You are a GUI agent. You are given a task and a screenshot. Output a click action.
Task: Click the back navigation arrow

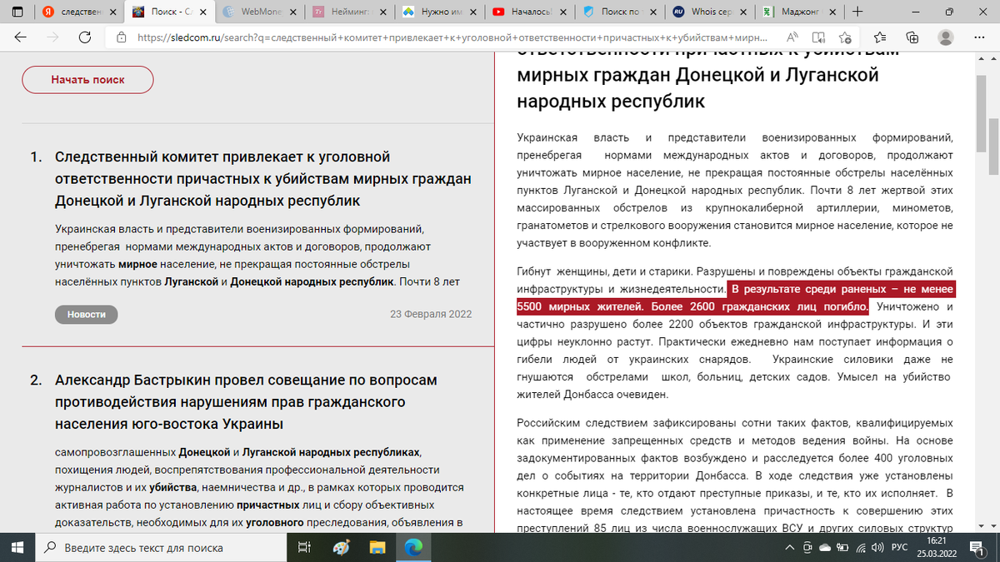(x=21, y=37)
